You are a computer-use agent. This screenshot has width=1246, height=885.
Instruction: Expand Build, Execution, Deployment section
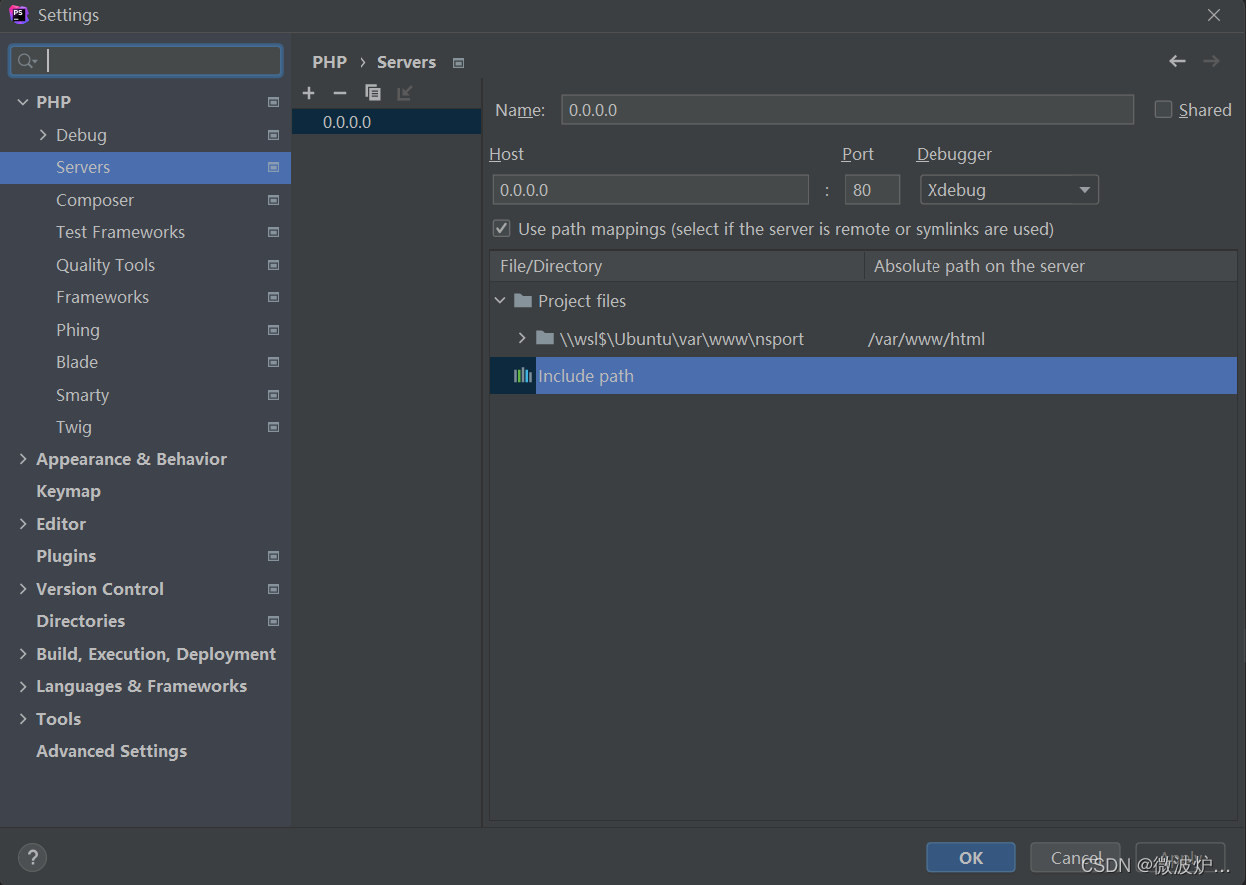(23, 654)
